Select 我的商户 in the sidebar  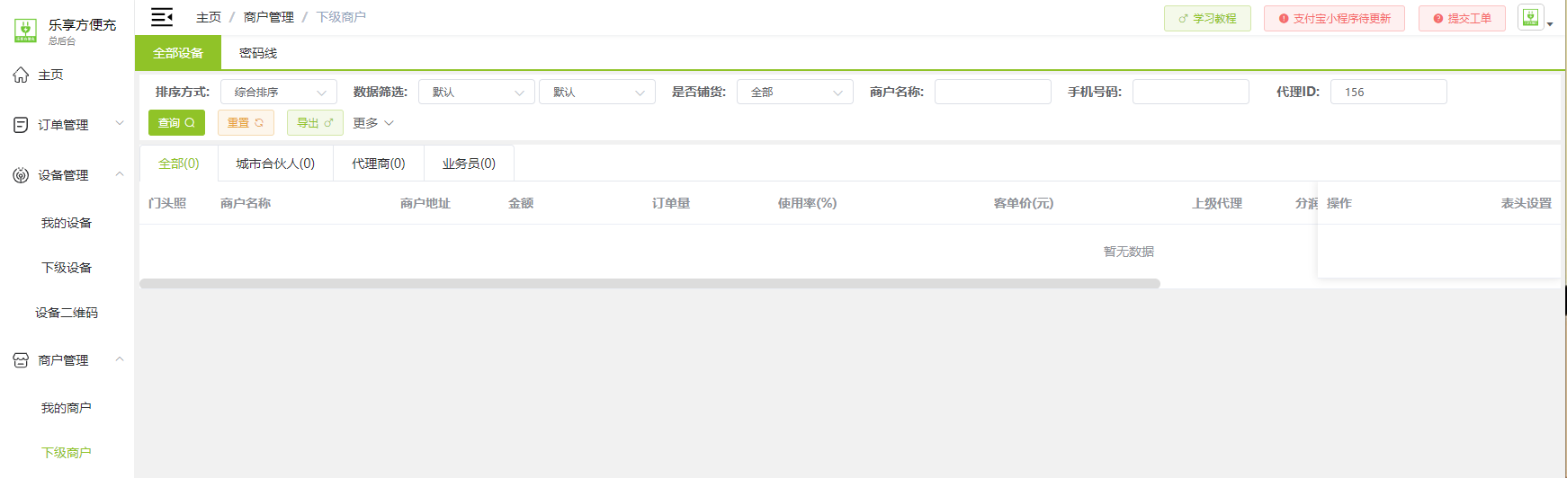point(67,408)
